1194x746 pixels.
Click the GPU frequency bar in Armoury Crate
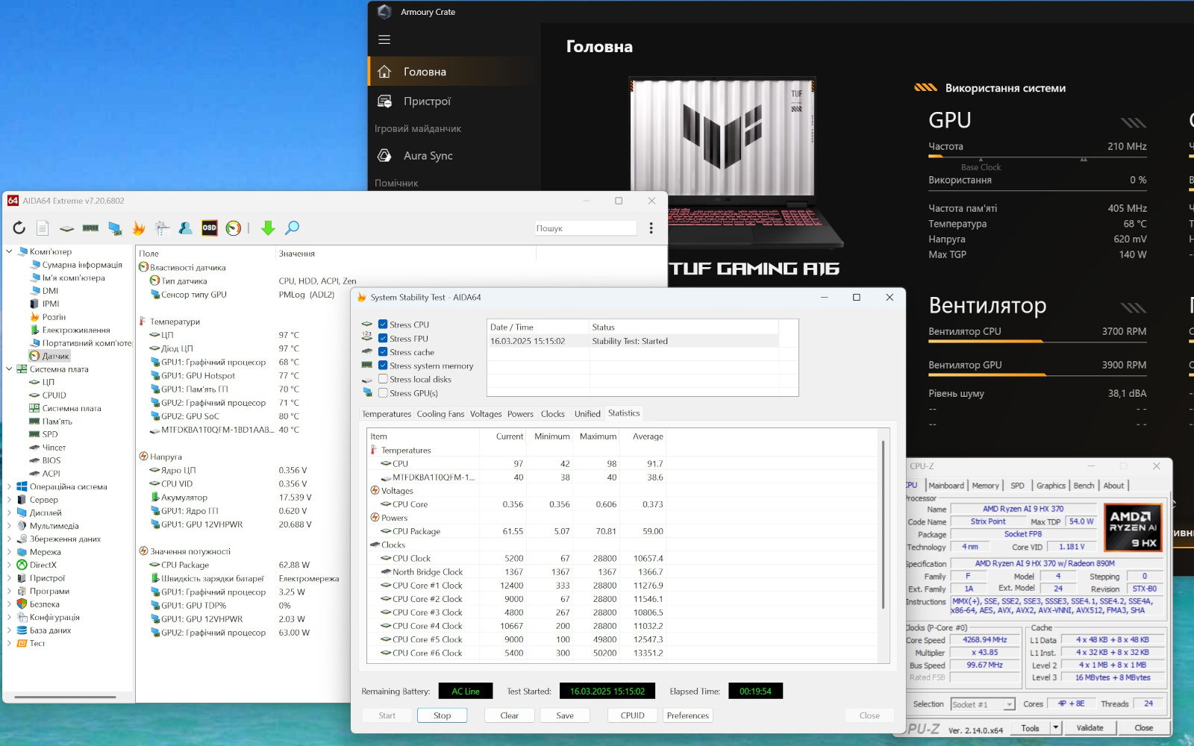[x=1037, y=158]
